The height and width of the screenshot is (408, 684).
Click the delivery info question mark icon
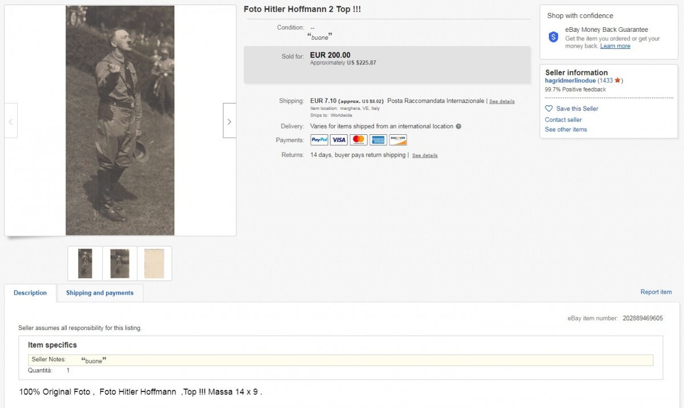point(458,126)
